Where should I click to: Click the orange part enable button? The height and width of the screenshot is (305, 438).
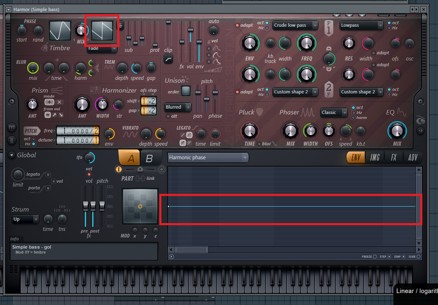click(119, 169)
